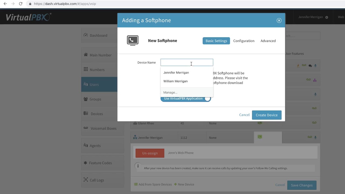This screenshot has width=345, height=194.
Task: Click the voicemail icon in Glenn Rhee's row
Action: coord(314,123)
